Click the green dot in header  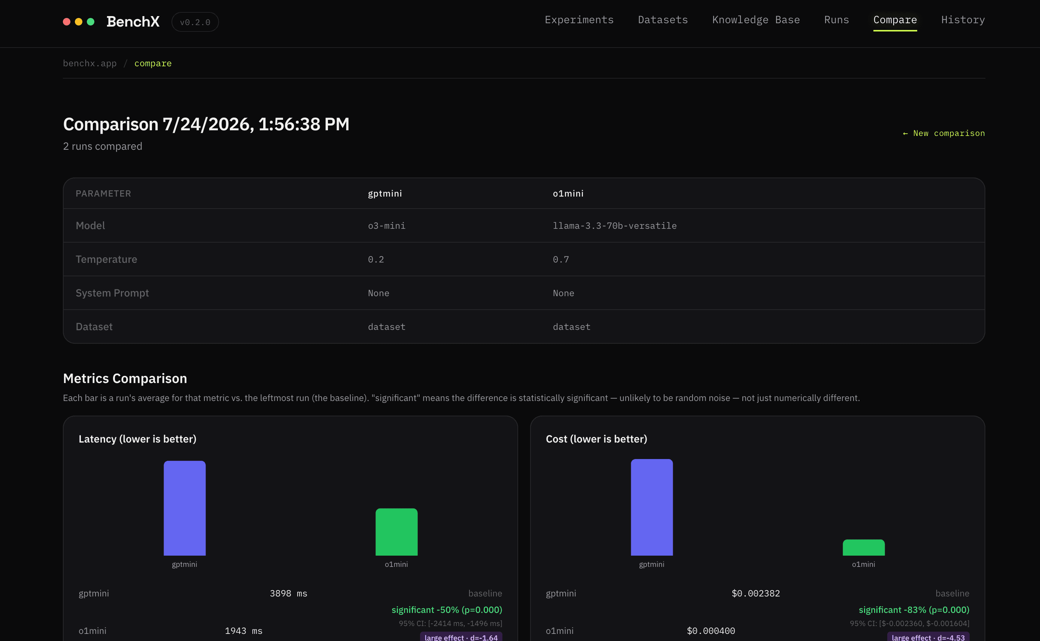90,22
